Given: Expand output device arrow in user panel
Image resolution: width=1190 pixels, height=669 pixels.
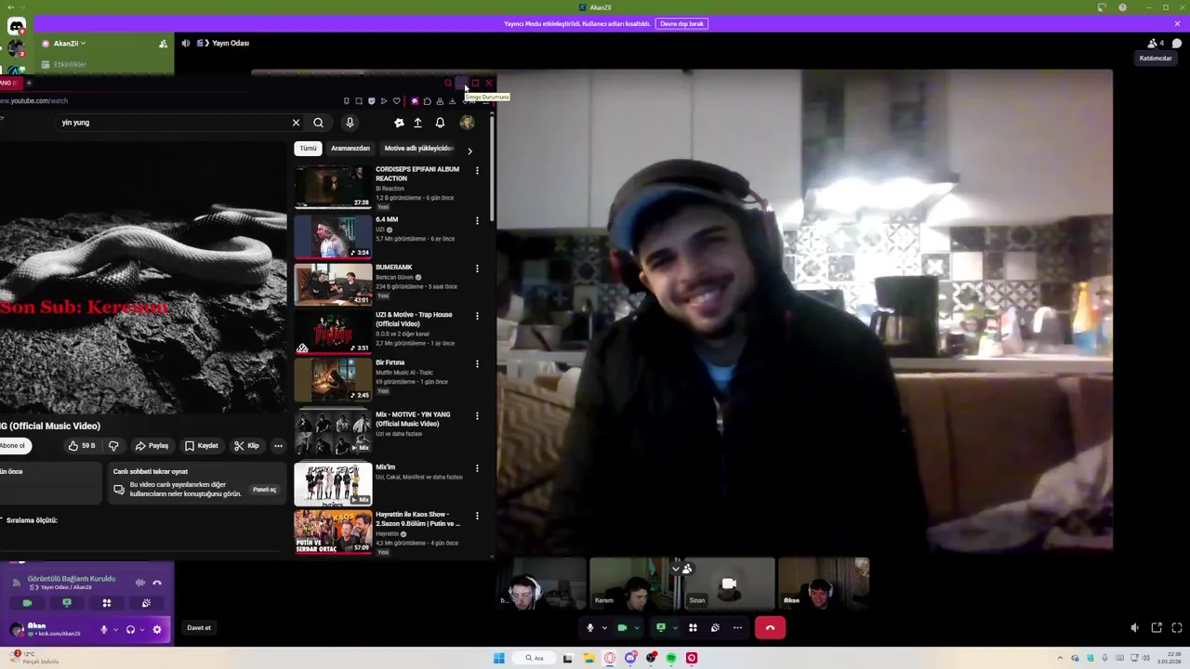Looking at the screenshot, I should coord(142,629).
